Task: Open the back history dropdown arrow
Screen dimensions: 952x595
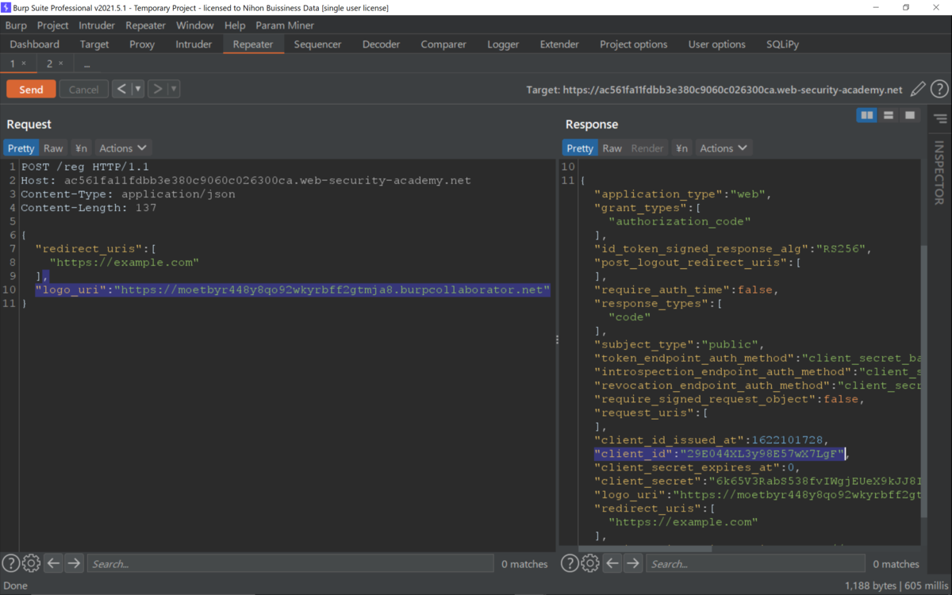Action: [138, 89]
